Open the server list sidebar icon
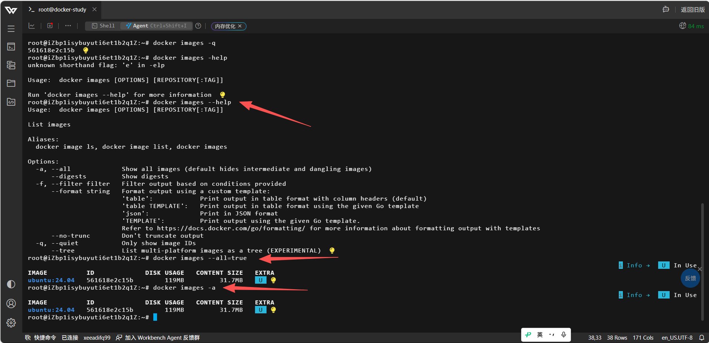 coord(11,65)
